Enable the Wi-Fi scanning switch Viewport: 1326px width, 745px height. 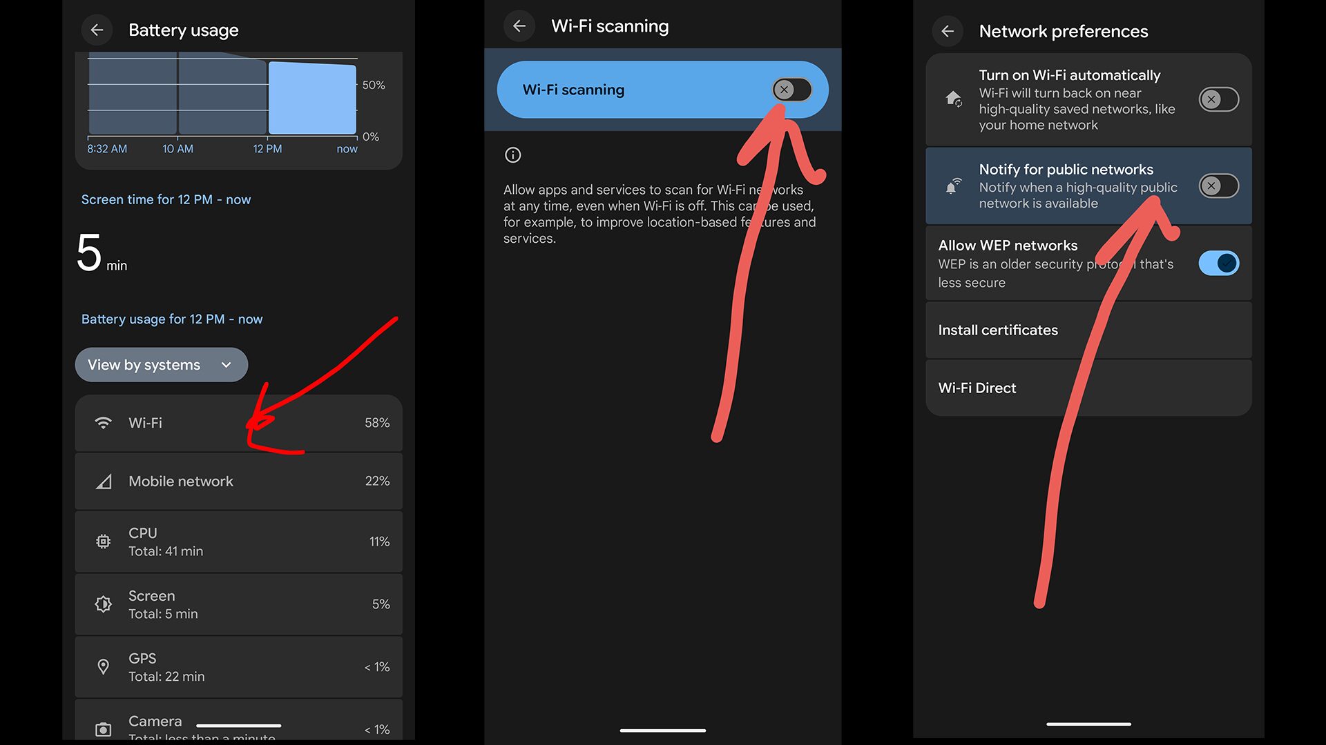791,90
